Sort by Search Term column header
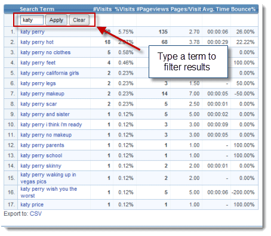The image size is (271, 236). 37,9
